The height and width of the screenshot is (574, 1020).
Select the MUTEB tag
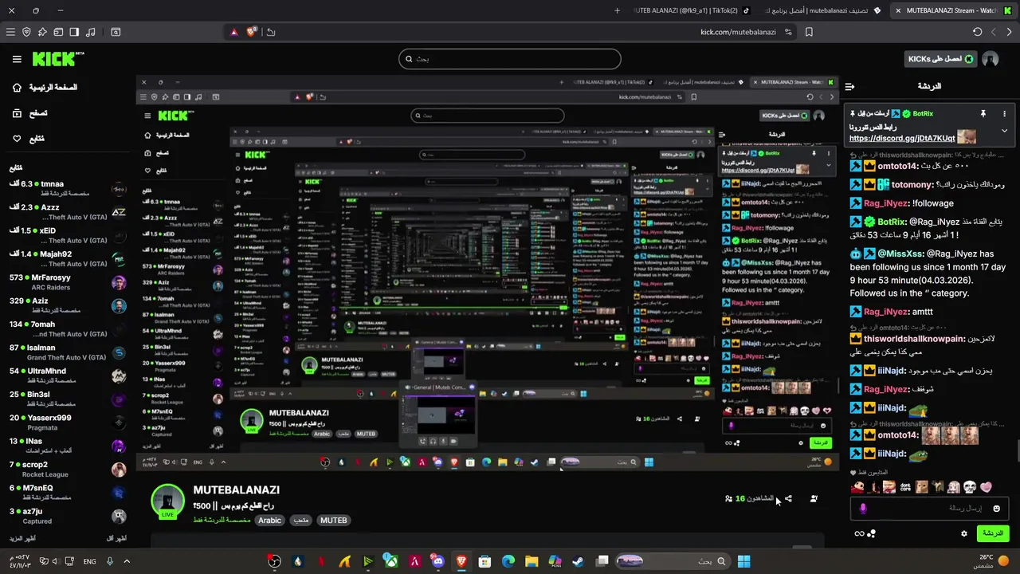[333, 521]
